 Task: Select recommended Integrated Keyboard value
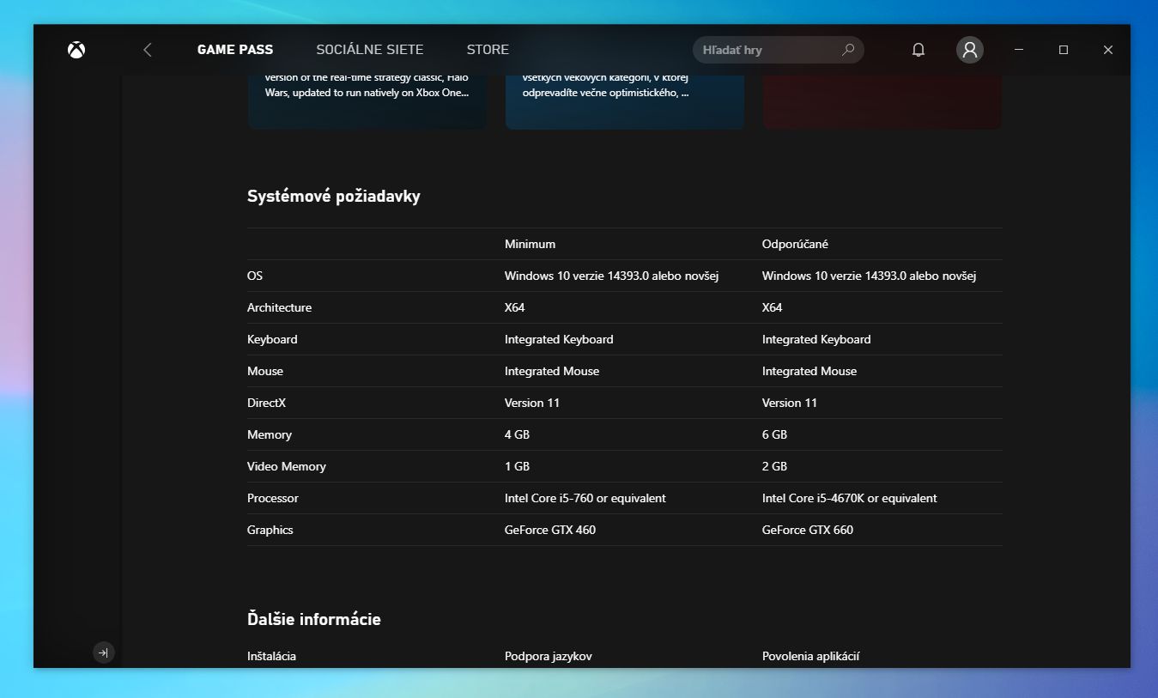pos(816,339)
